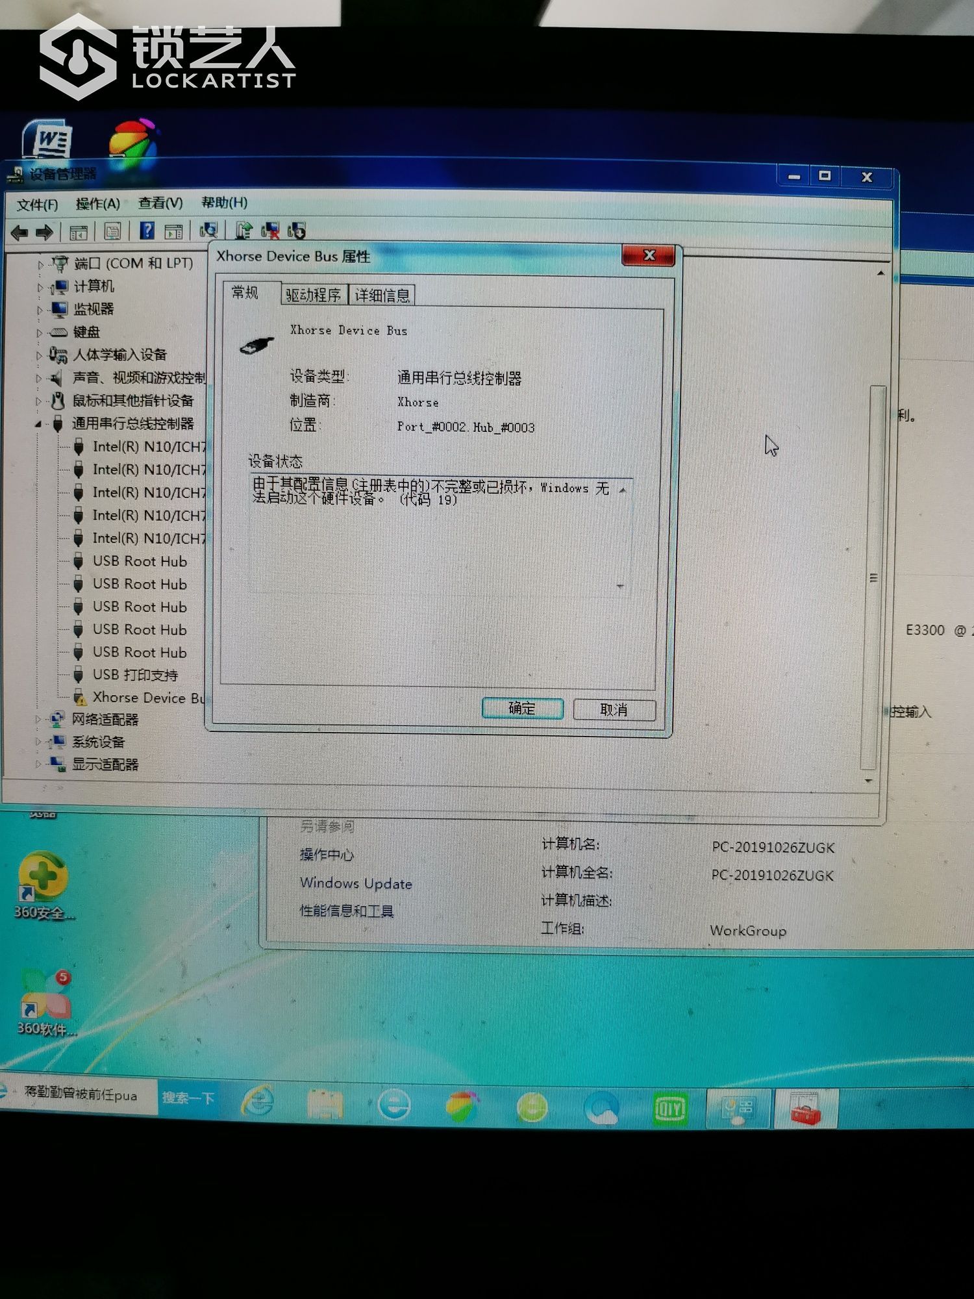The height and width of the screenshot is (1299, 974).
Task: Expand the 声音、视频和游戏控制器 node
Action: point(39,378)
